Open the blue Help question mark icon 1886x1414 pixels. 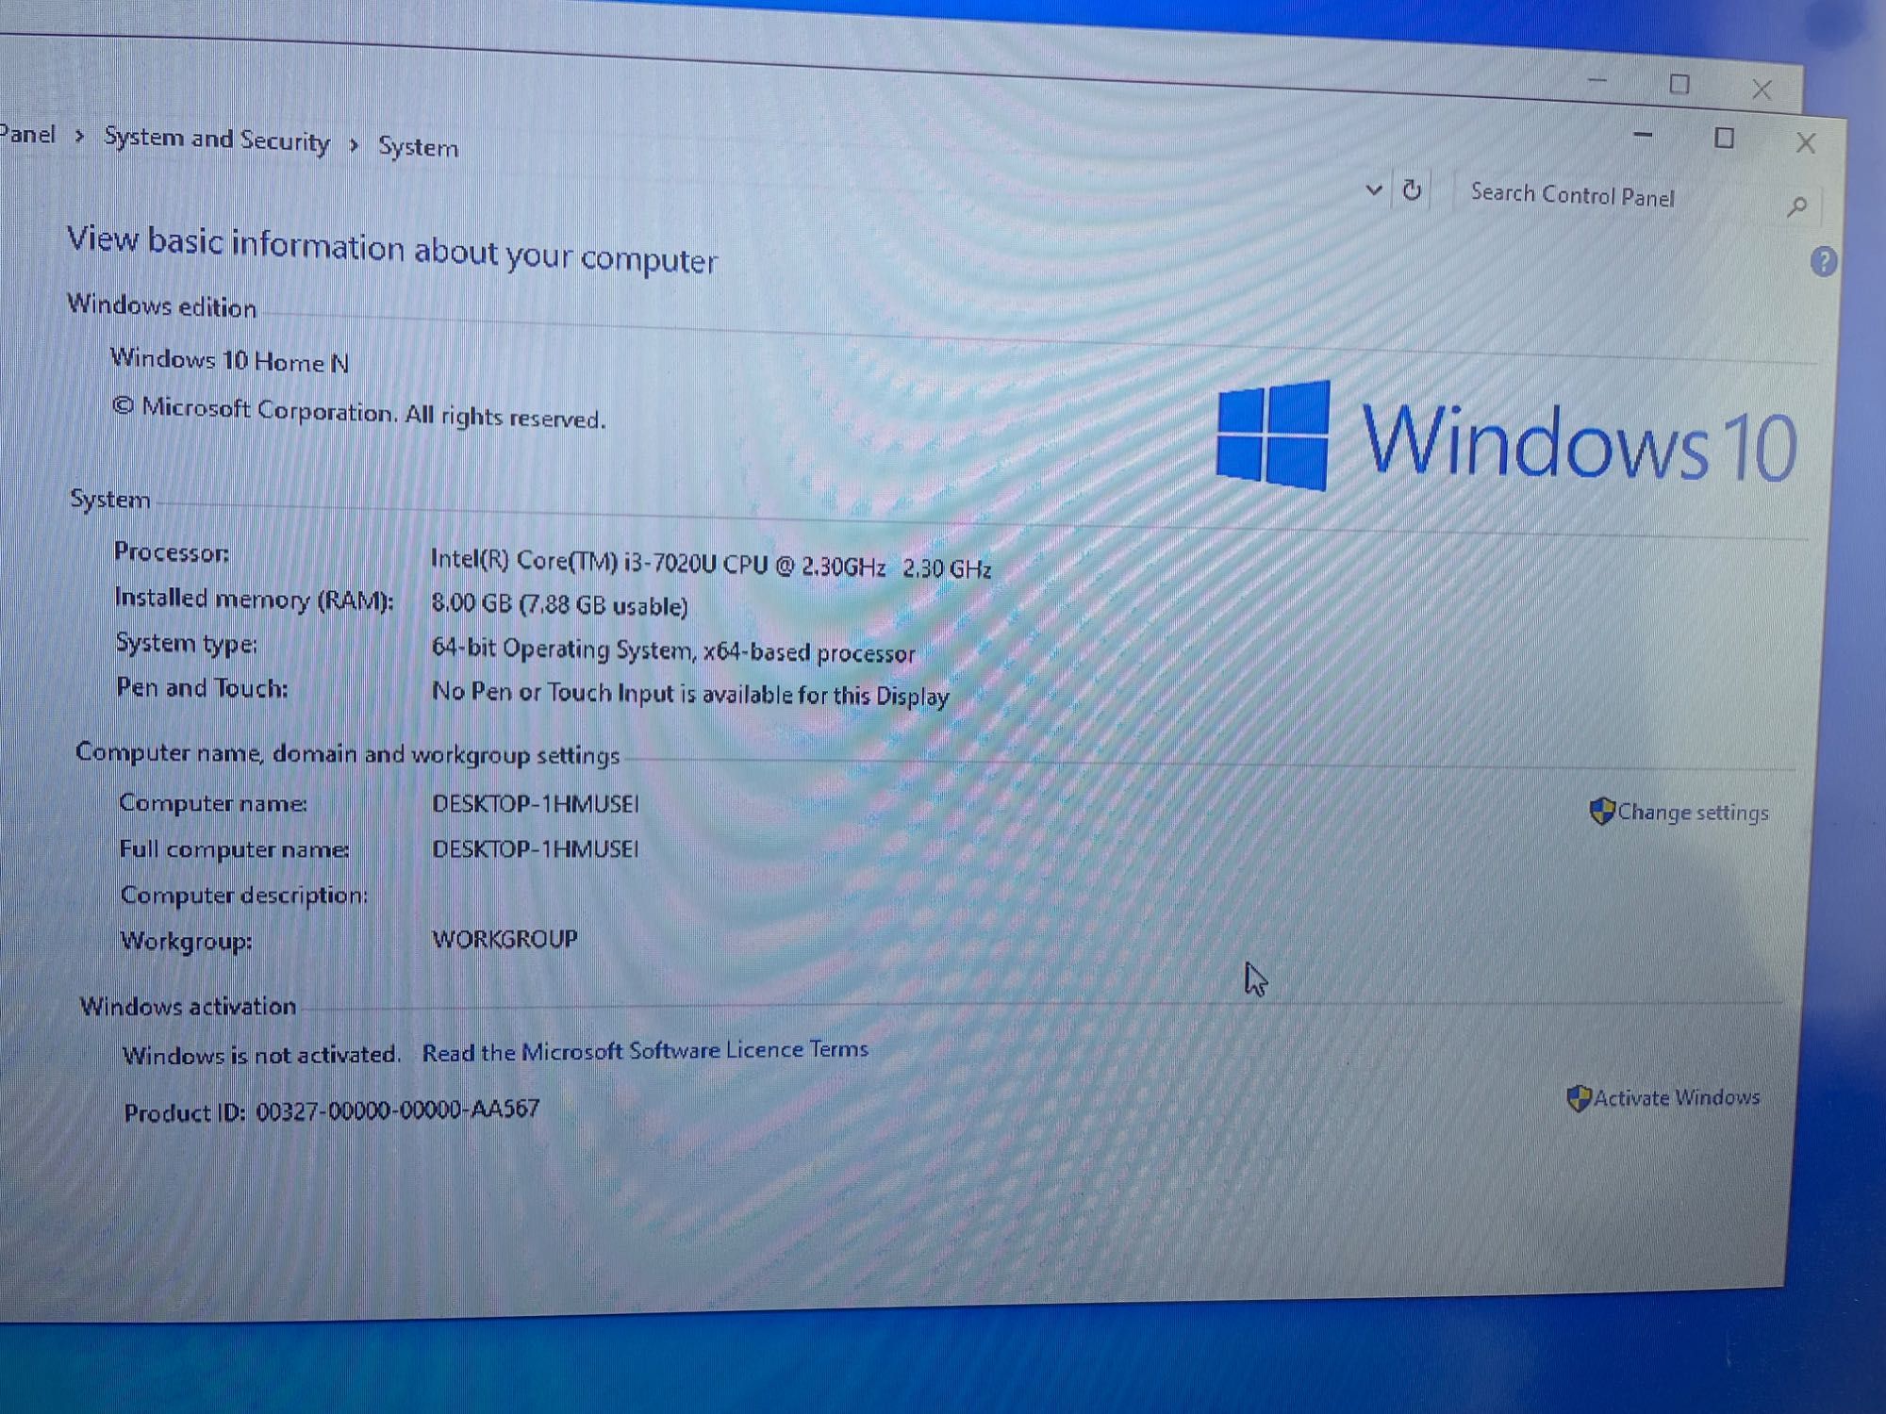[x=1823, y=261]
